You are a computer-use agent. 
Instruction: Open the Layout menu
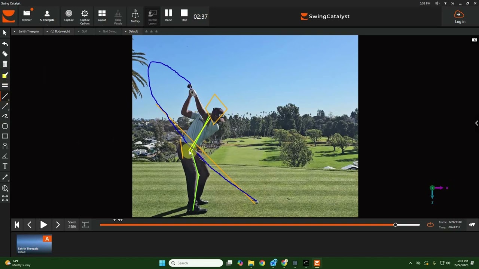click(x=102, y=16)
